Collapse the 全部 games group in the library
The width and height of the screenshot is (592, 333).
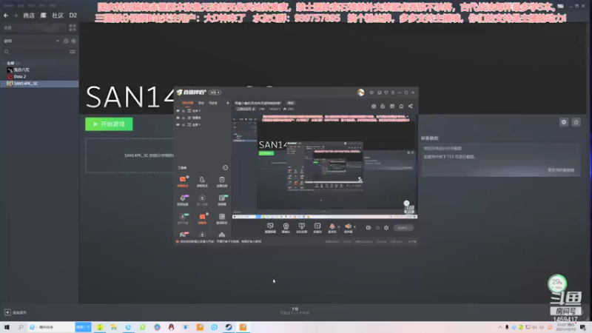pos(4,63)
